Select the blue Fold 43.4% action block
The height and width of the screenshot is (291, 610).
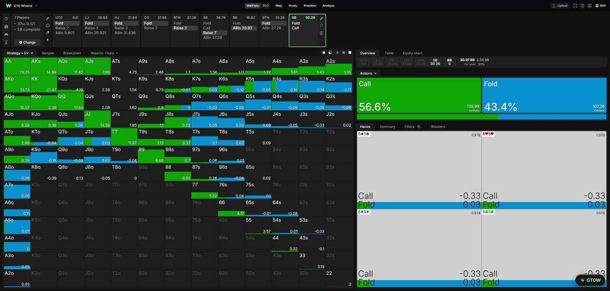(544, 96)
